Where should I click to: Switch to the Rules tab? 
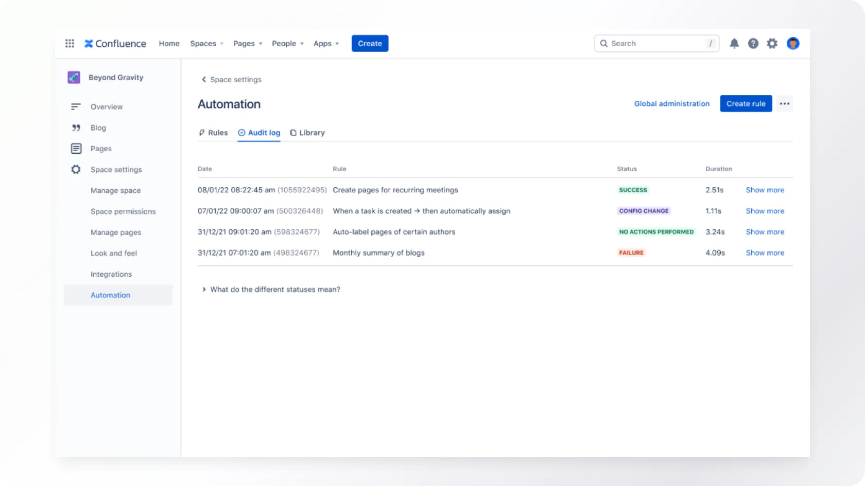213,133
